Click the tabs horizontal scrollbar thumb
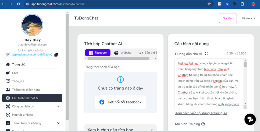The height and width of the screenshot is (132, 260). click(118, 58)
